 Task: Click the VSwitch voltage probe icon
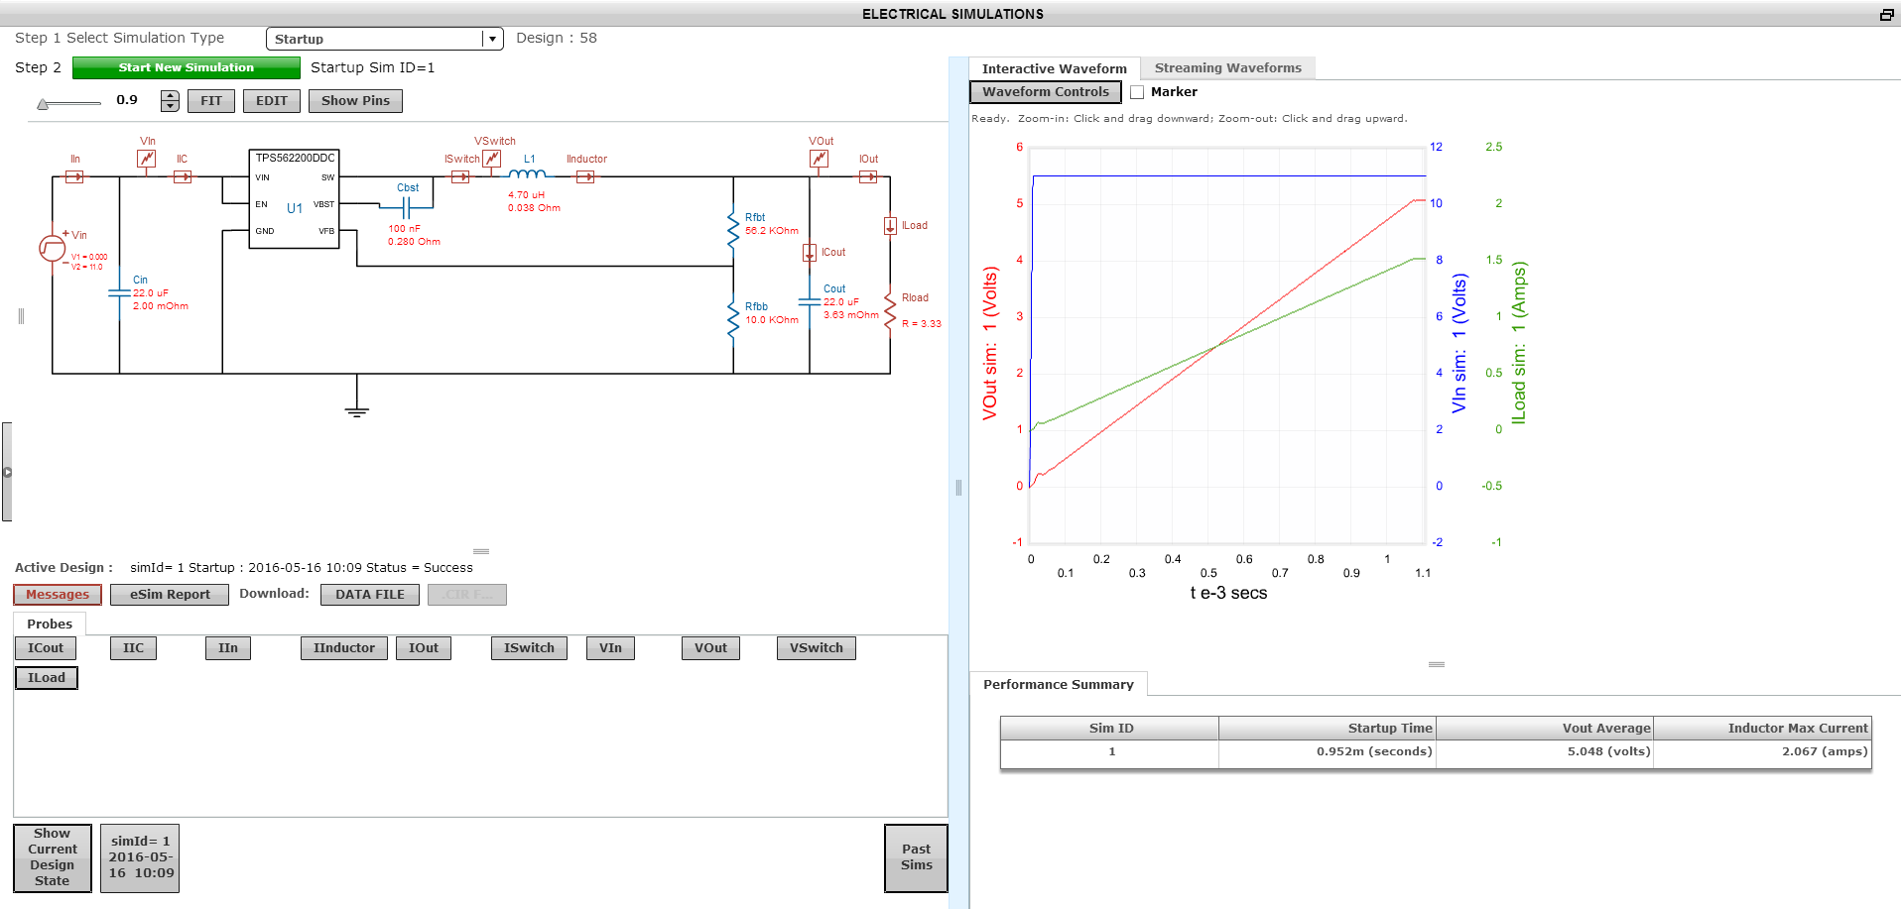tap(492, 159)
